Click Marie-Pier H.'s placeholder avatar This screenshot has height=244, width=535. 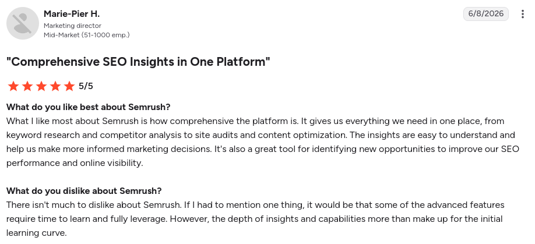point(23,23)
